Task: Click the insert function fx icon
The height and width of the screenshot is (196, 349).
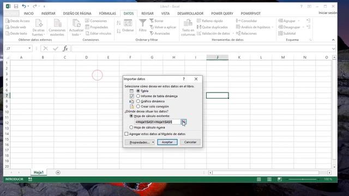Action: [65, 48]
